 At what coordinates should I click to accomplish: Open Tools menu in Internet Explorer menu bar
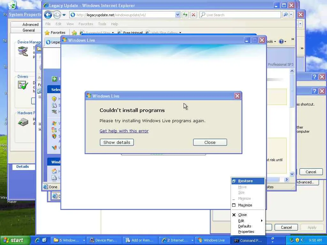(x=102, y=24)
